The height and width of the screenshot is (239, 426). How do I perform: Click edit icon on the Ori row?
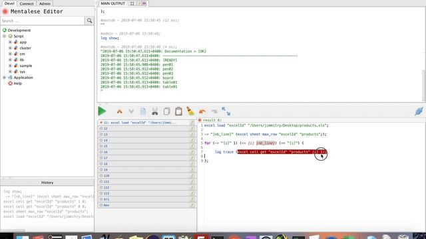[192, 199]
